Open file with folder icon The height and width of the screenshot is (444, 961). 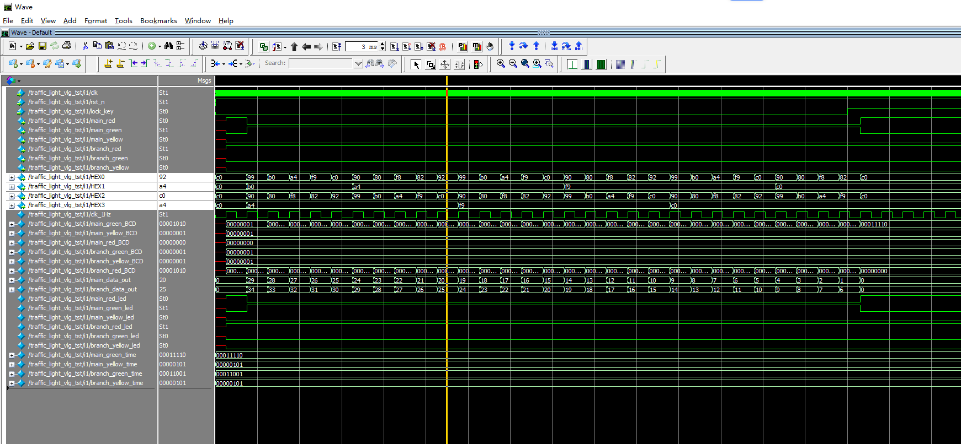[30, 46]
